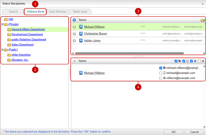Screen dimensions: 206x135
Task: Click Christopher Brown contact card icon
Action: 81,34
